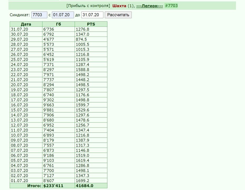Click the Гб column header
This screenshot has height=190, width=245.
coord(58,24)
